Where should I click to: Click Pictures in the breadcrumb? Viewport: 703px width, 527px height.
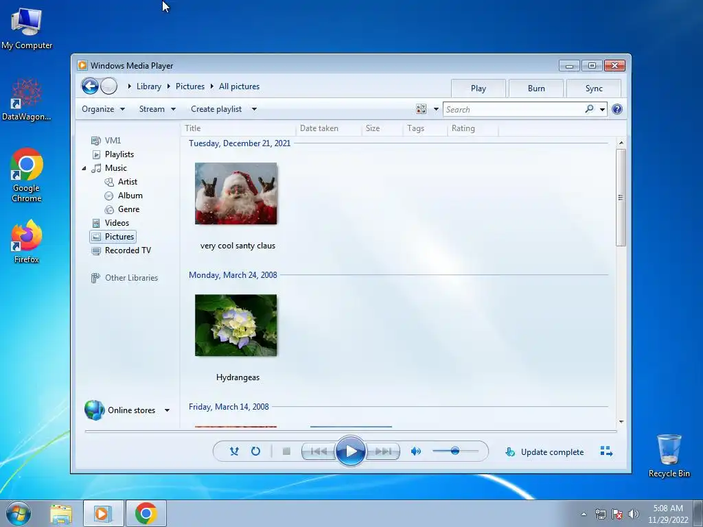[x=190, y=86]
